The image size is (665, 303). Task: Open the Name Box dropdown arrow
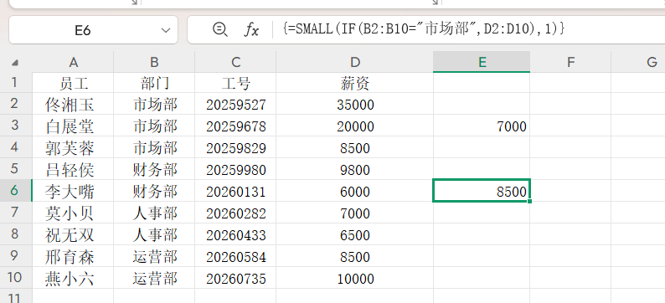pyautogui.click(x=165, y=30)
